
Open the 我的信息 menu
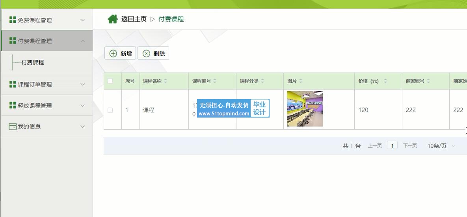coord(29,127)
